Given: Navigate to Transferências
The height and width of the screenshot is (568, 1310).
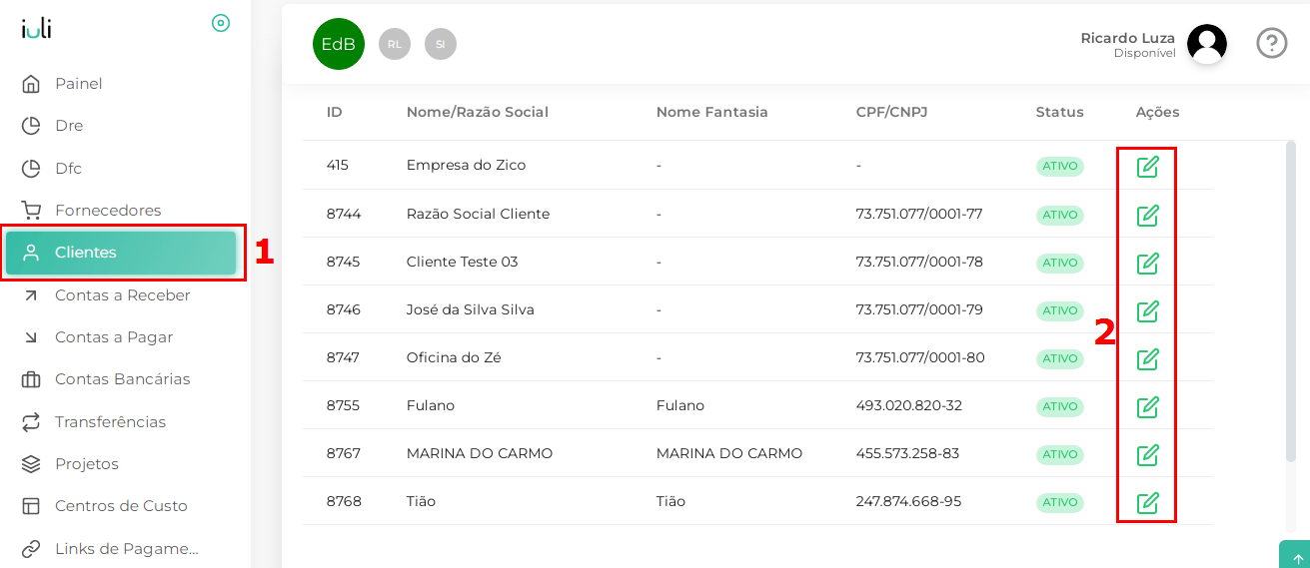Looking at the screenshot, I should [x=110, y=422].
